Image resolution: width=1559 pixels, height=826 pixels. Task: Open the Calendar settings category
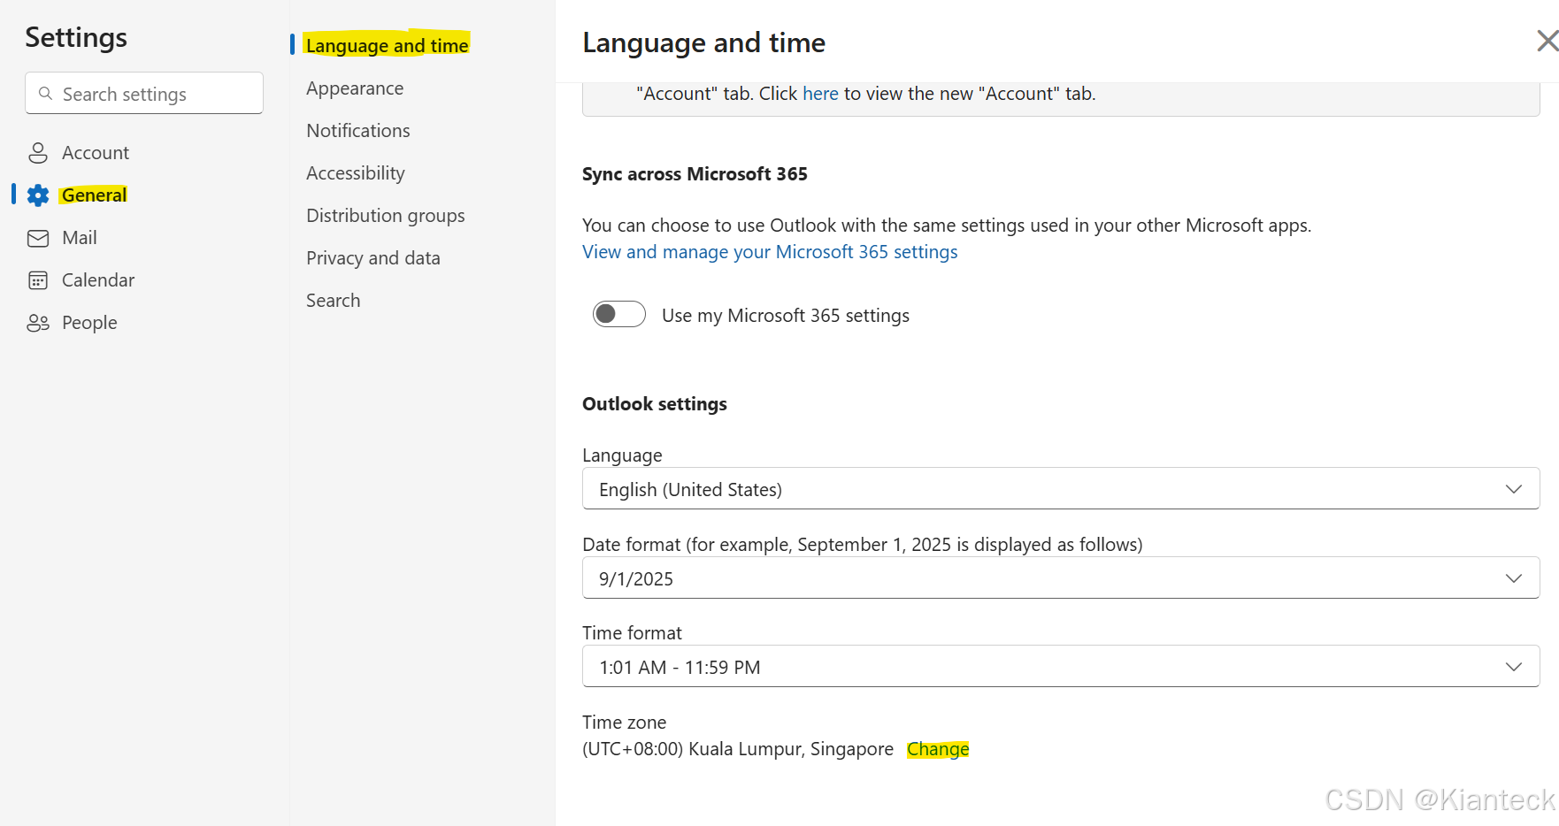click(x=98, y=280)
